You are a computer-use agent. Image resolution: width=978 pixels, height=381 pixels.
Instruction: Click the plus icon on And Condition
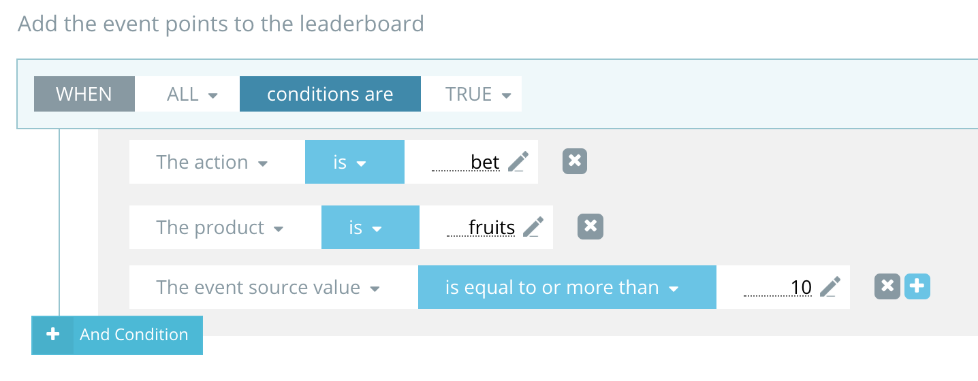pos(52,335)
